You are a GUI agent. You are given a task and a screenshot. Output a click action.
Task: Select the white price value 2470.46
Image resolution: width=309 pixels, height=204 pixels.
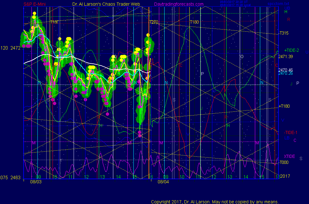285,70
